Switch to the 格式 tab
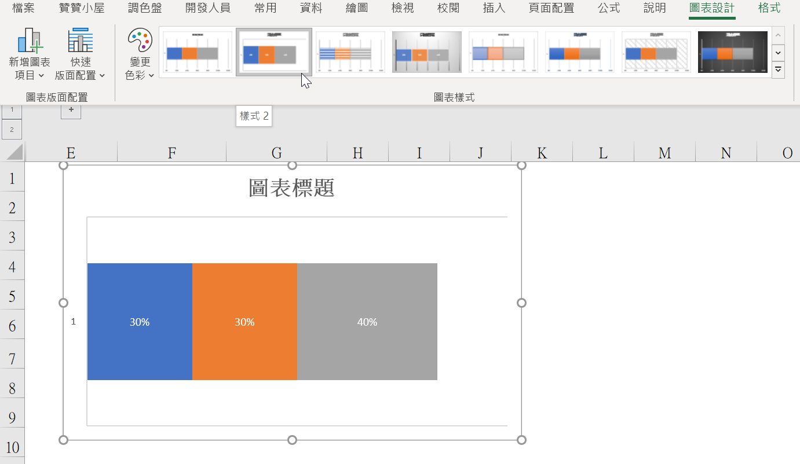The width and height of the screenshot is (800, 464). click(769, 8)
